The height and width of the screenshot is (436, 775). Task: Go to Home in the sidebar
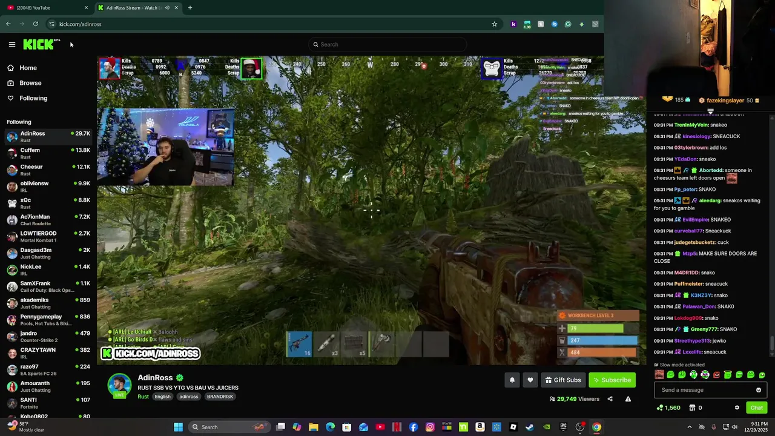click(28, 68)
